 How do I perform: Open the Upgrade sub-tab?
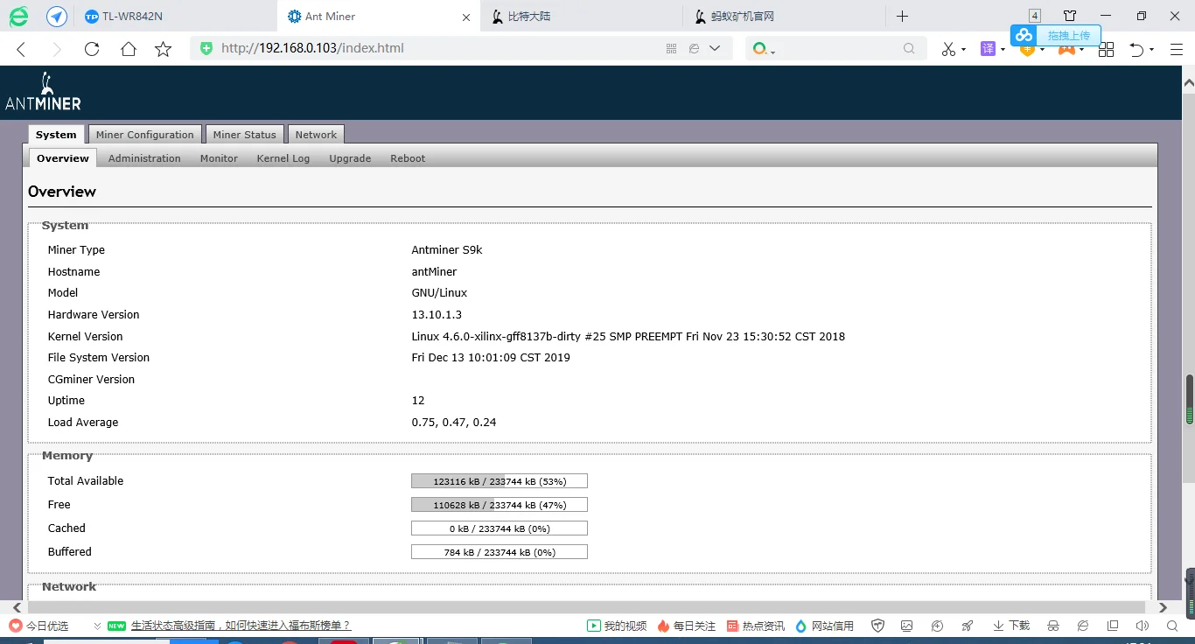[350, 158]
